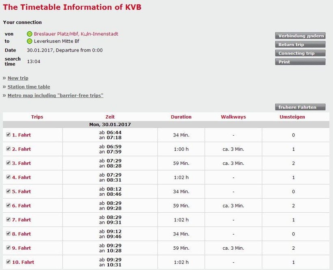Click the green stop icon beside Leverkusen Mitte Bf
333x270 pixels.
(x=29, y=41)
